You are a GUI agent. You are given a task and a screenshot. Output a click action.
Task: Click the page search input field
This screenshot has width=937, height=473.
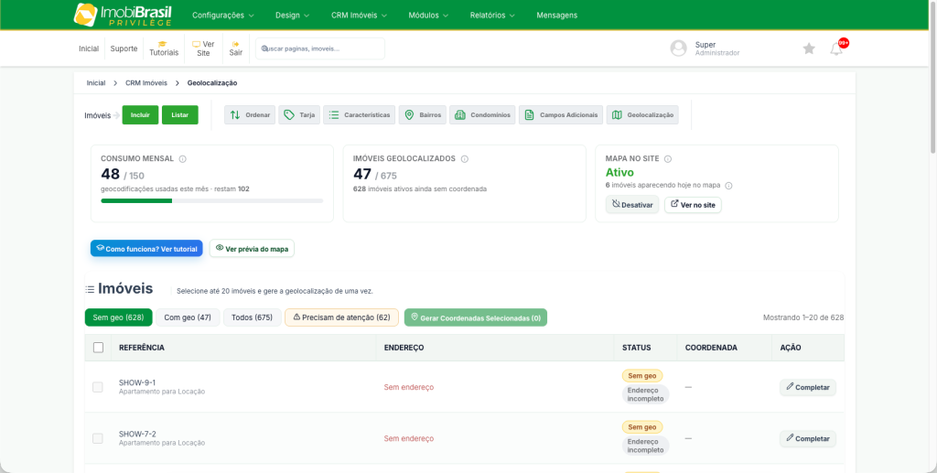320,49
